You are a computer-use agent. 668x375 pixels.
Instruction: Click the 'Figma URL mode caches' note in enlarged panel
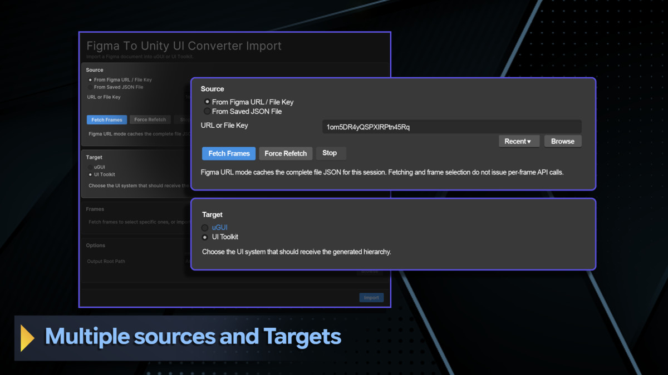click(x=382, y=172)
